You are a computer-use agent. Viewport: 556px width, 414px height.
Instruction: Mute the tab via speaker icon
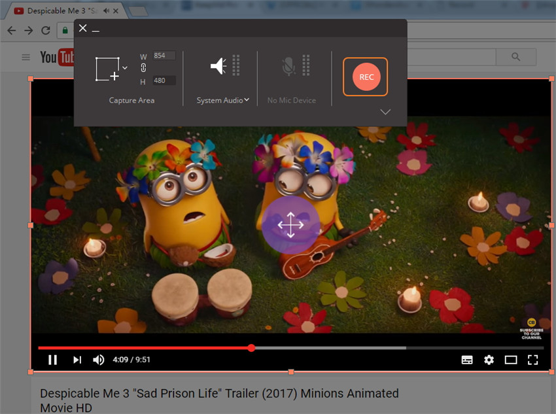tap(106, 11)
